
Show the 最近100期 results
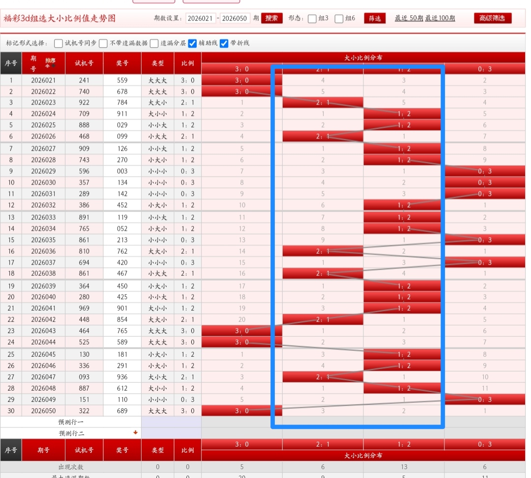point(440,18)
